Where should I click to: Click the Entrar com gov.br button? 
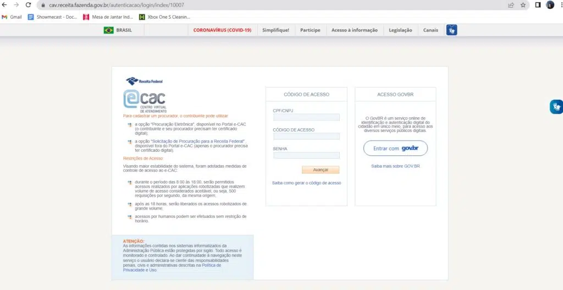tap(395, 148)
